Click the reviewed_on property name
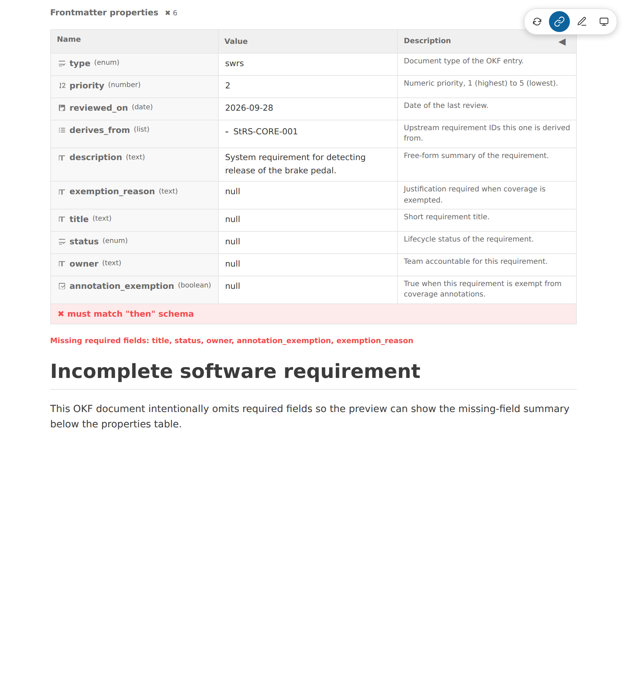This screenshot has width=627, height=696. click(x=99, y=108)
